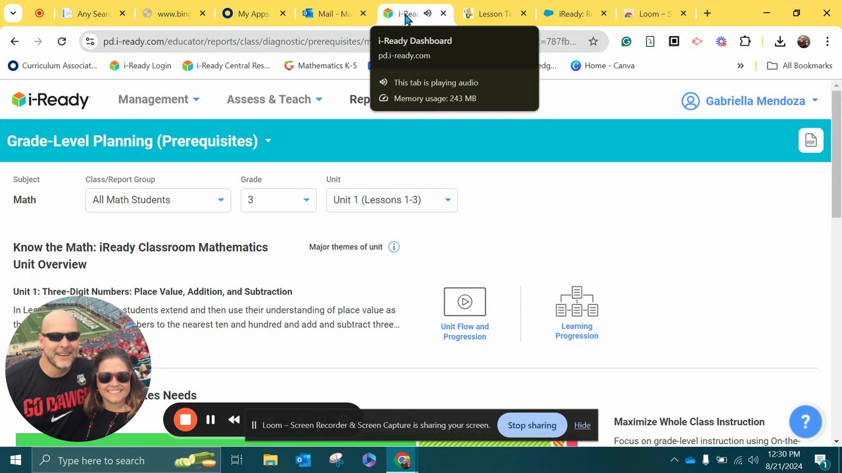Close the i-Ready Dashboard tab
Viewport: 842px width, 473px height.
[443, 13]
